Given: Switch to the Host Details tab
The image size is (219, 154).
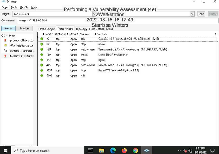Looking at the screenshot, I should coord(96,29).
